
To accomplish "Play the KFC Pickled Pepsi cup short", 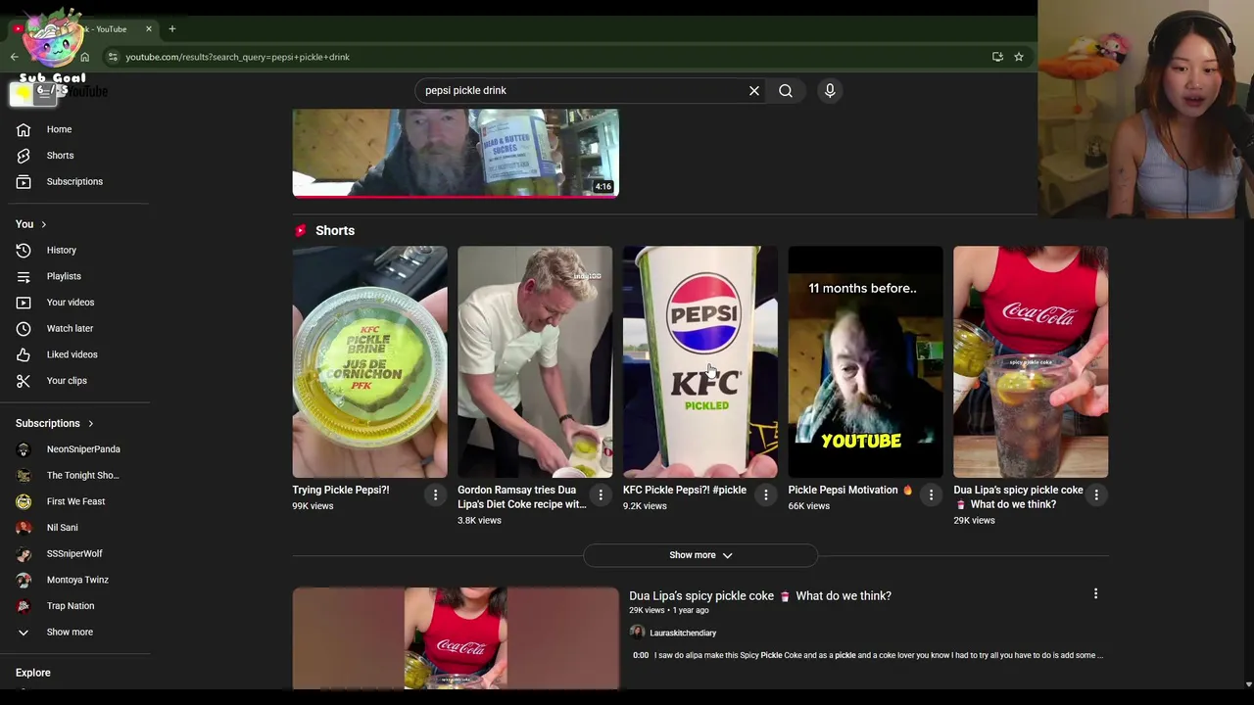I will 699,361.
